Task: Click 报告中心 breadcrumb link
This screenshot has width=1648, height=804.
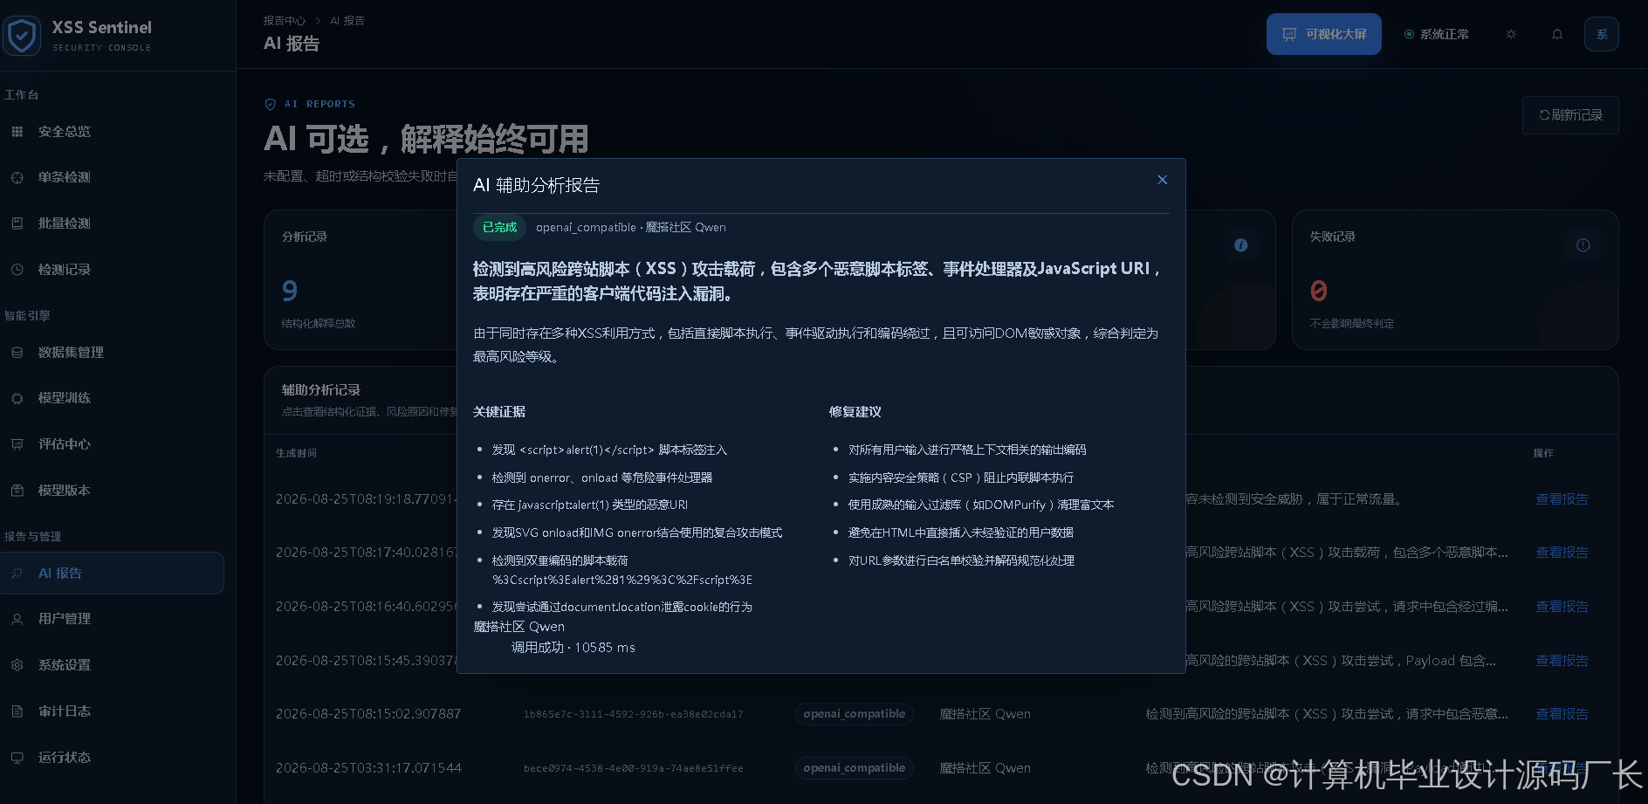Action: [x=285, y=21]
